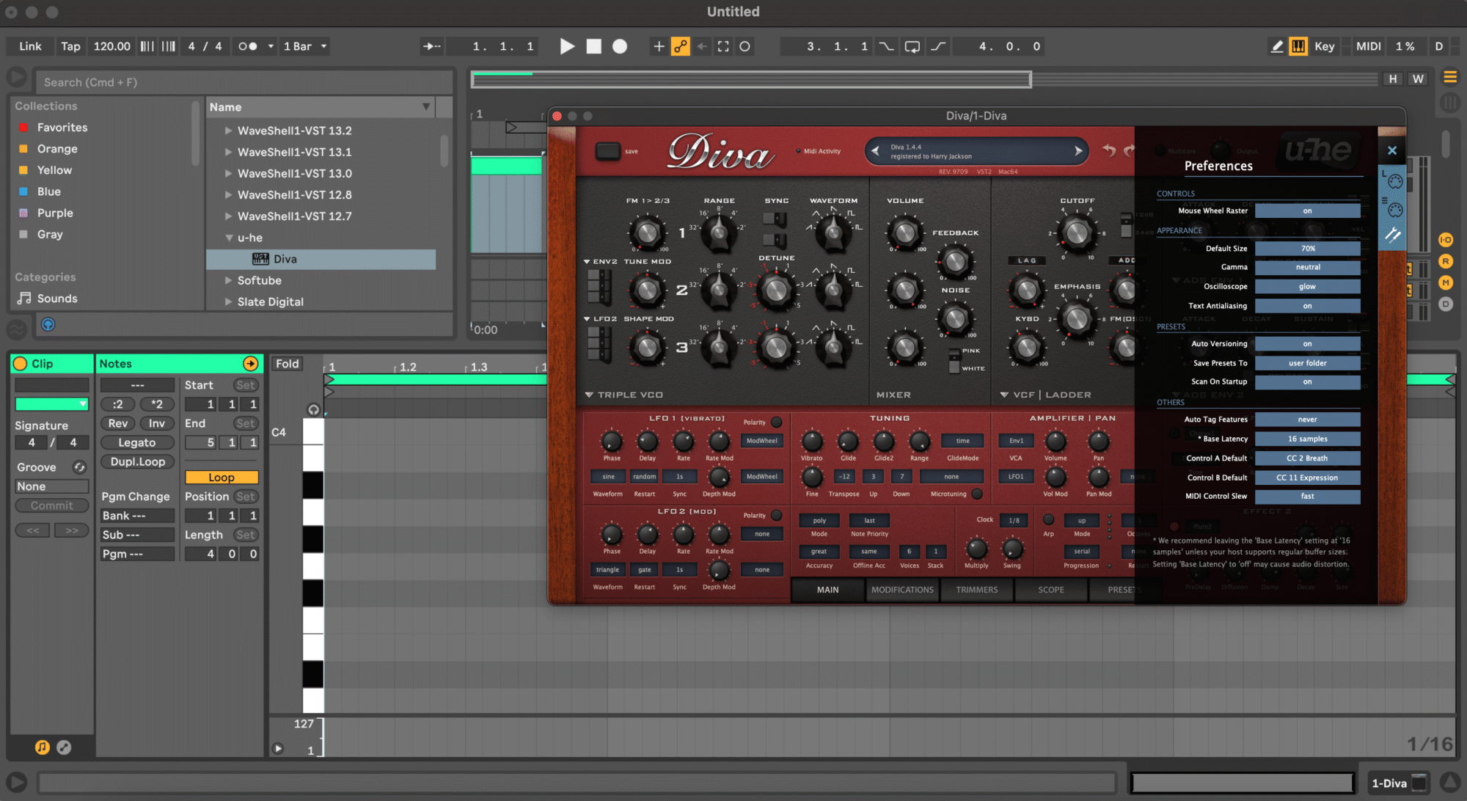Toggle the Arp on switch
Viewport: 1467px width, 801px height.
click(1049, 520)
